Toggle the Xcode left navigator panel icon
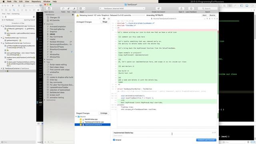The width and height of the screenshot is (256, 144). (x=242, y=6)
